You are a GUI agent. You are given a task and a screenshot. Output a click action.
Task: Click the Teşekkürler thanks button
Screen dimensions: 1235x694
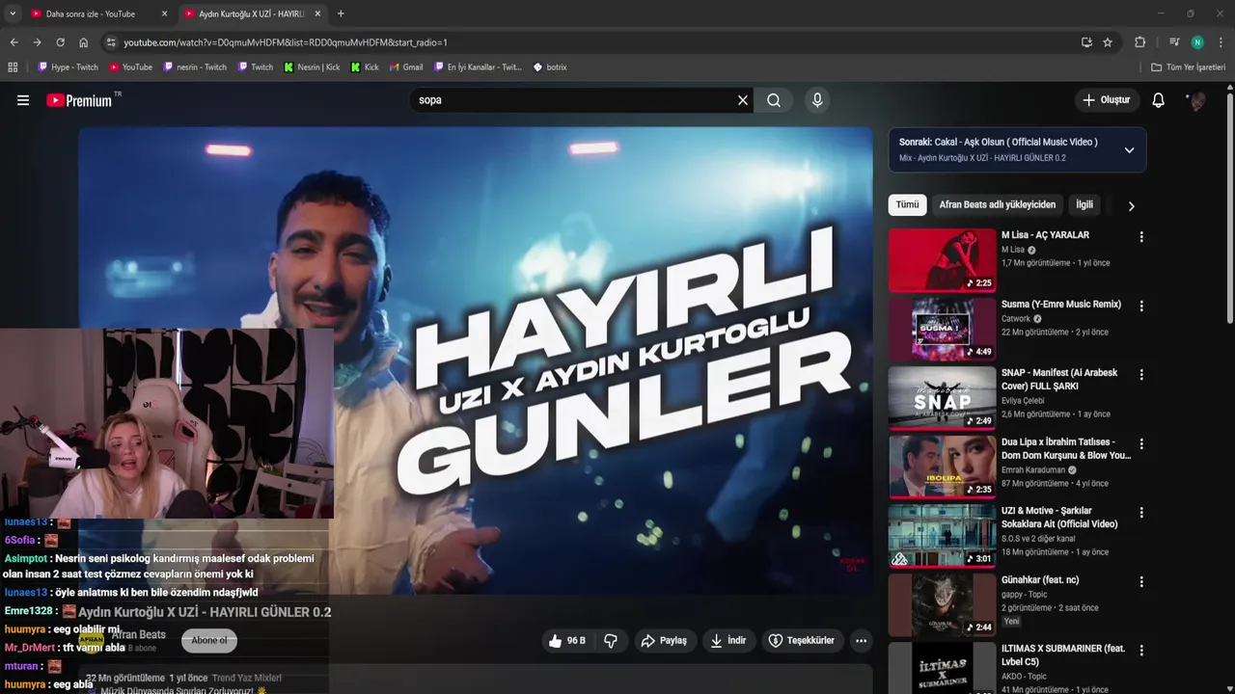(802, 641)
